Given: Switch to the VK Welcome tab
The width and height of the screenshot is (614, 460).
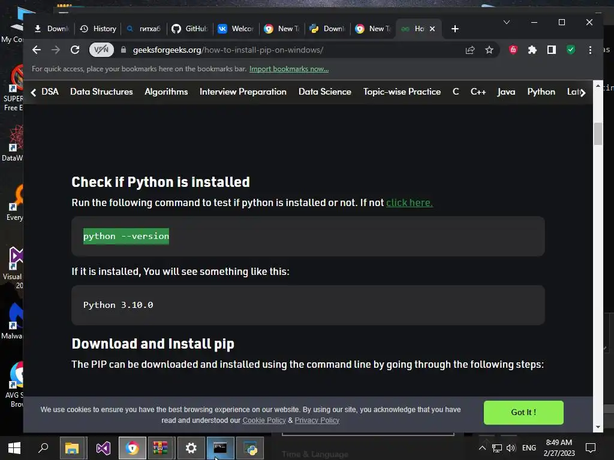Looking at the screenshot, I should (x=236, y=29).
